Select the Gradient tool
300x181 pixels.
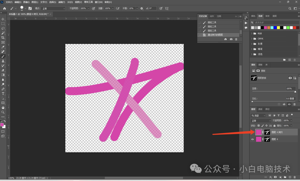[x=3, y=75]
